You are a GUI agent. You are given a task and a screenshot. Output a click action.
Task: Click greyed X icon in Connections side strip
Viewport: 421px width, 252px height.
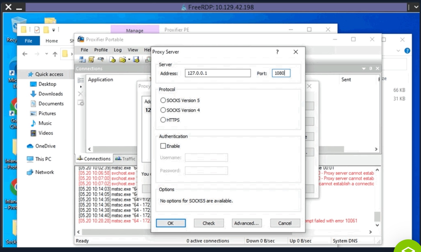click(81, 94)
